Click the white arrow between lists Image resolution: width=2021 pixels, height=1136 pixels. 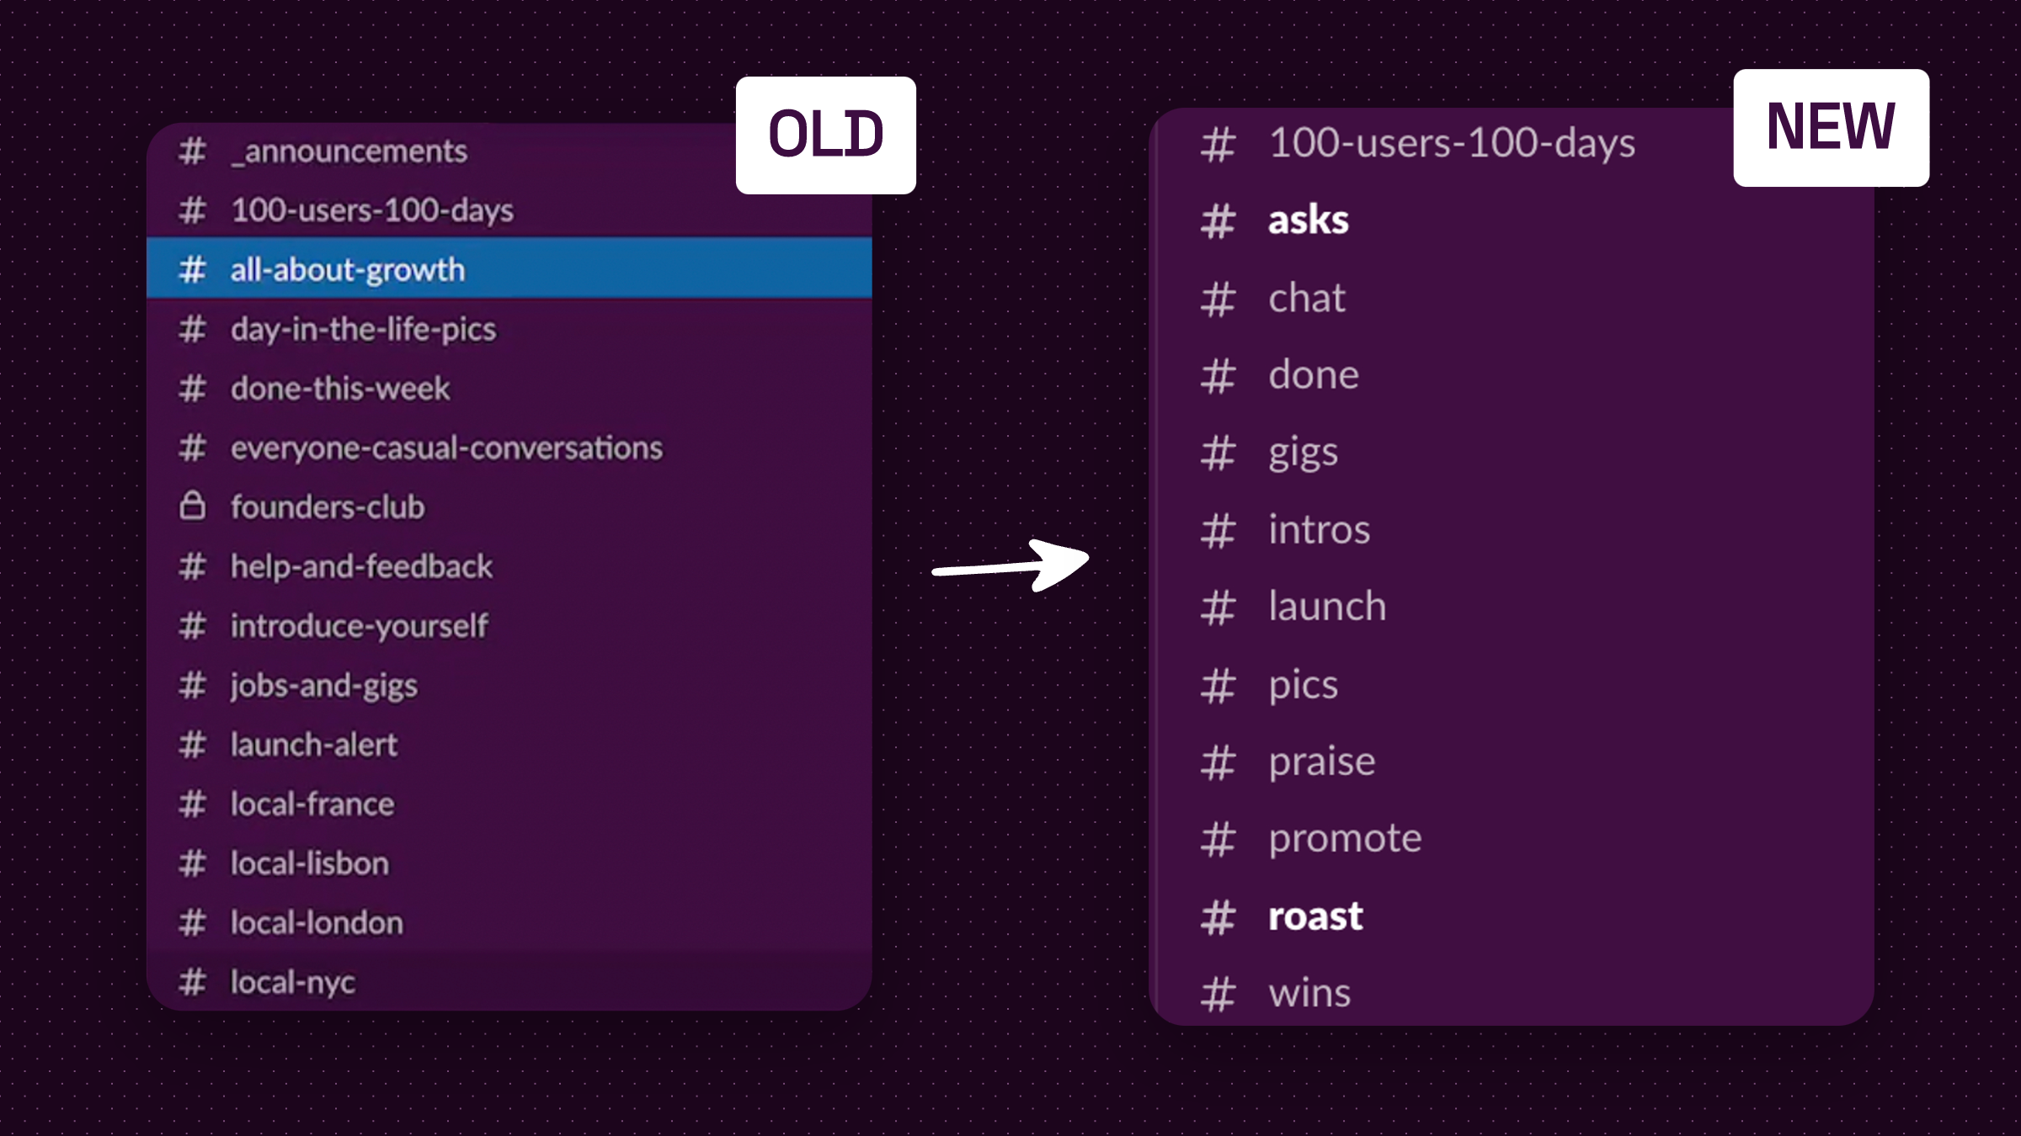coord(1010,565)
